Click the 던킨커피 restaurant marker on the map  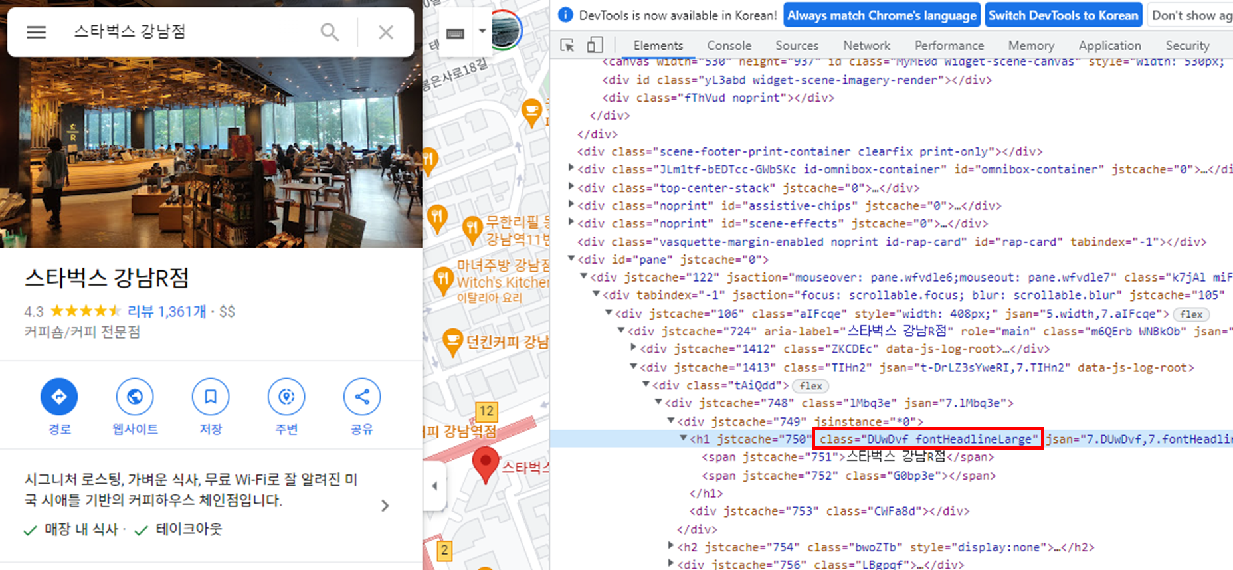point(452,343)
